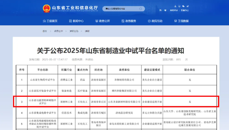
Task: Click the view count 895
Action: click(179, 60)
